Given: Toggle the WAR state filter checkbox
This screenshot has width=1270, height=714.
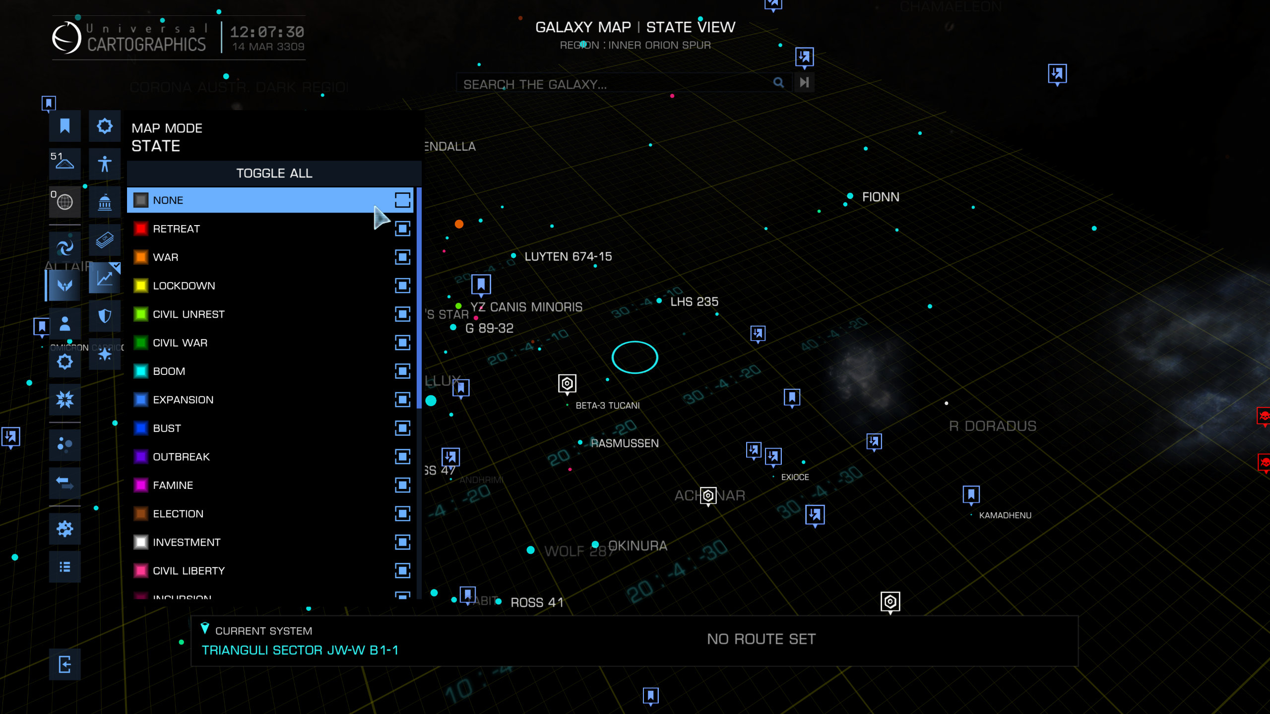Looking at the screenshot, I should 402,257.
